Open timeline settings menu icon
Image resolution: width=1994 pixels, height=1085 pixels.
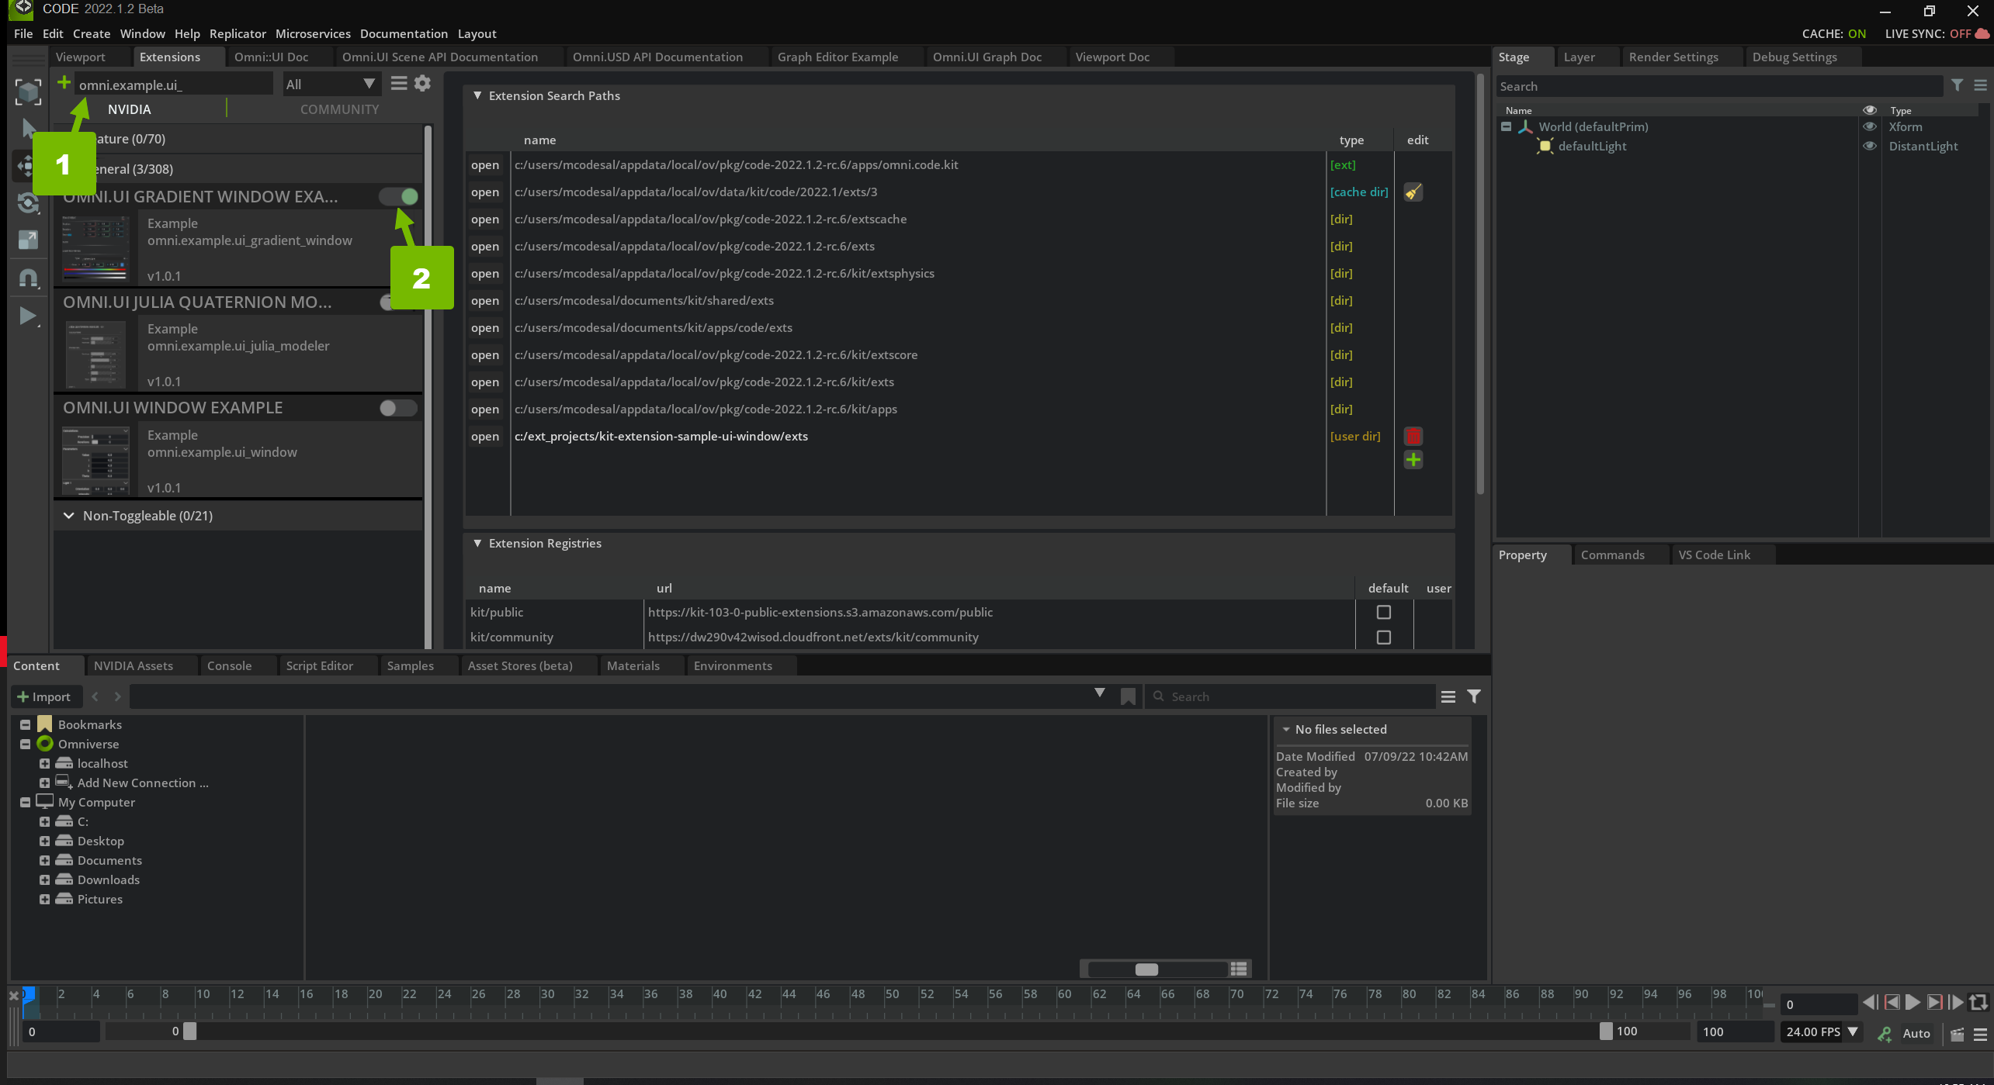(1980, 1034)
